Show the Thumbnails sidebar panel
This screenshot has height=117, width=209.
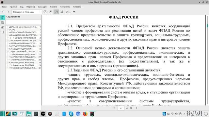pos(3,22)
